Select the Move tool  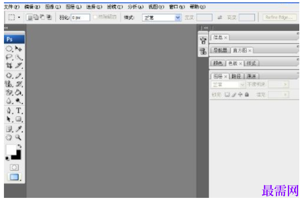(19, 48)
